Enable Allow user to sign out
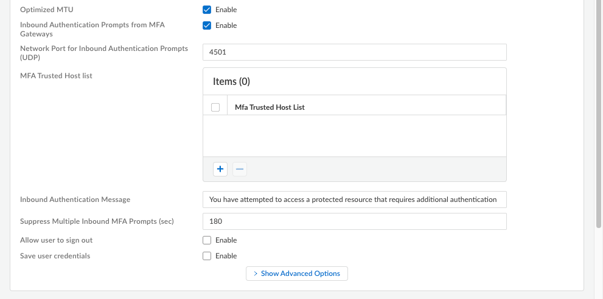Viewport: 603px width, 299px height. pyautogui.click(x=207, y=240)
